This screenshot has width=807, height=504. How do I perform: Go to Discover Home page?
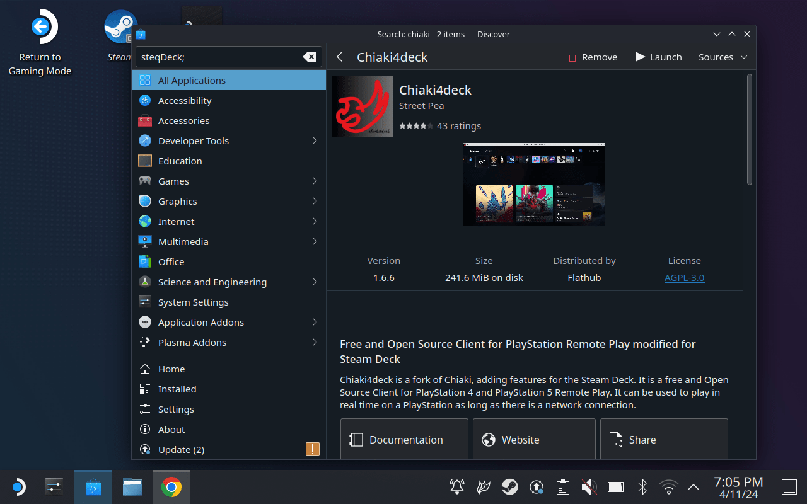coord(229,369)
